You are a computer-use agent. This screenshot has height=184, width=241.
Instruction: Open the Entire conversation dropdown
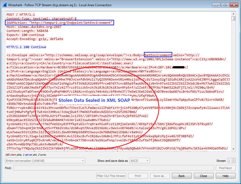pyautogui.click(x=45, y=161)
